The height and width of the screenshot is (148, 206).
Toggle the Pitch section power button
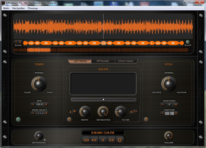146,120
